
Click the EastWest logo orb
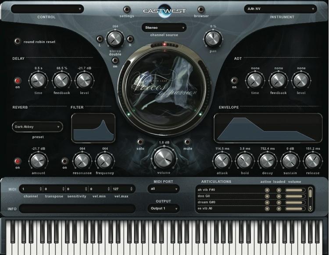tap(164, 11)
